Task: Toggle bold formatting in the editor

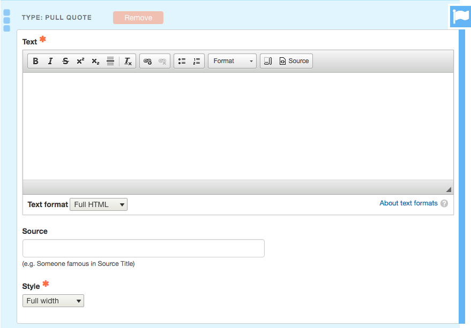Action: tap(35, 61)
